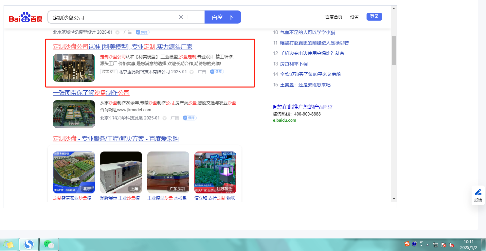Clear the search box with the X icon
Screen dimensions: 486x251
[181, 17]
